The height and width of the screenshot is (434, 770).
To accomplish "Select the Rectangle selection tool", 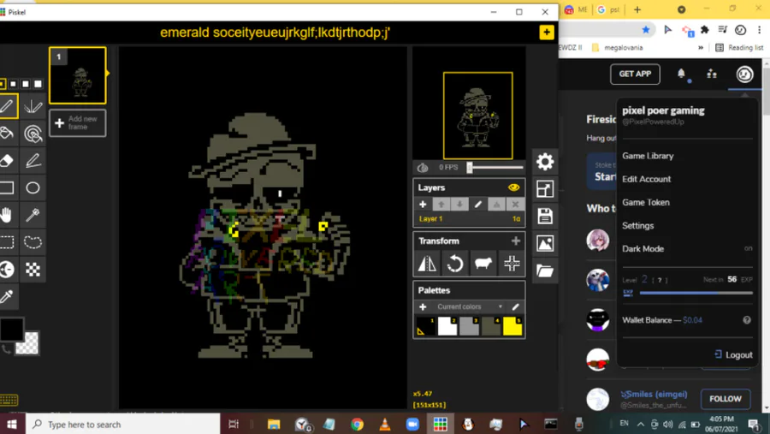I will (8, 242).
